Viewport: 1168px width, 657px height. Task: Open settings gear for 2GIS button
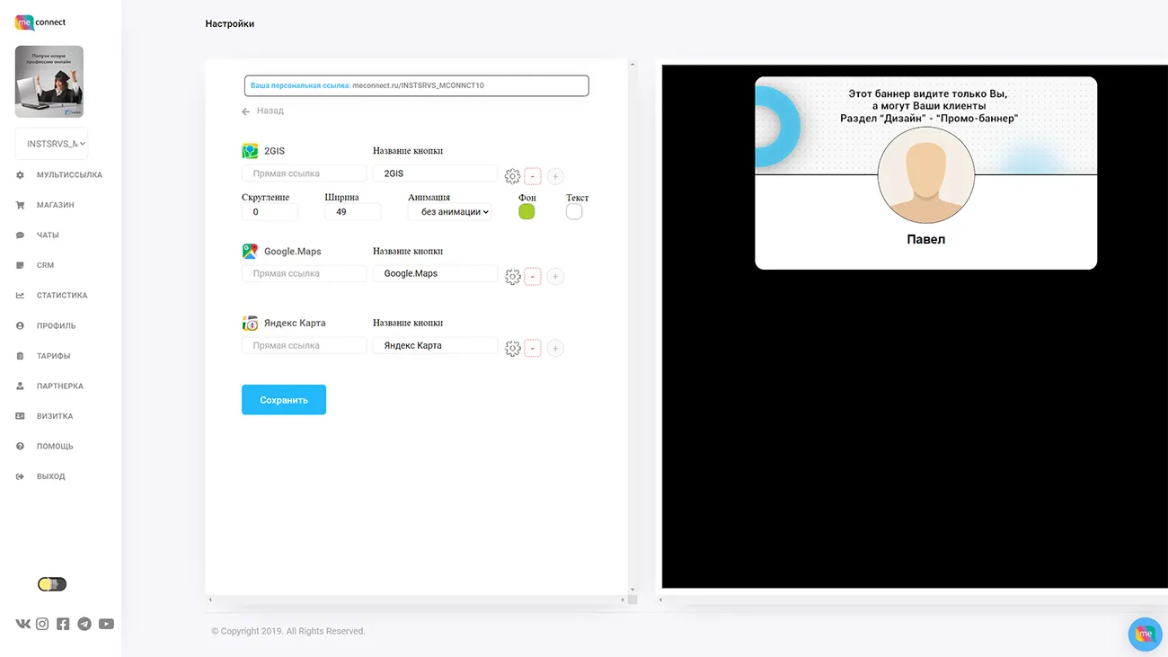(512, 176)
